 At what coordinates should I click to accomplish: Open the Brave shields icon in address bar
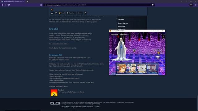click(x=153, y=5)
